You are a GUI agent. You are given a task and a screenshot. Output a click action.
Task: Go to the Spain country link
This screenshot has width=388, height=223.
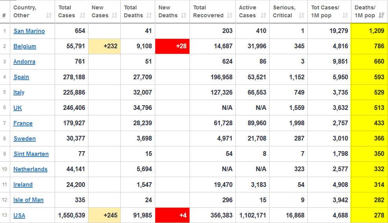point(21,77)
